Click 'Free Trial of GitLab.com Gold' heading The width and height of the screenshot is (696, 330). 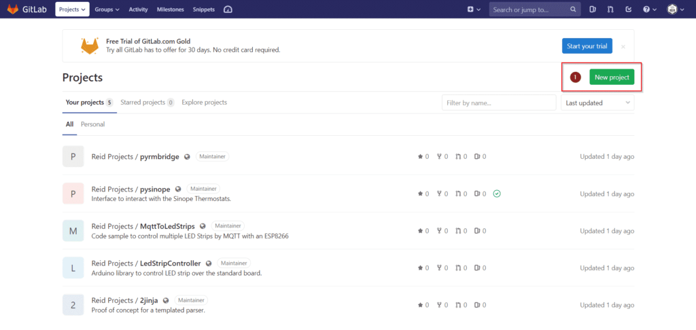(148, 41)
